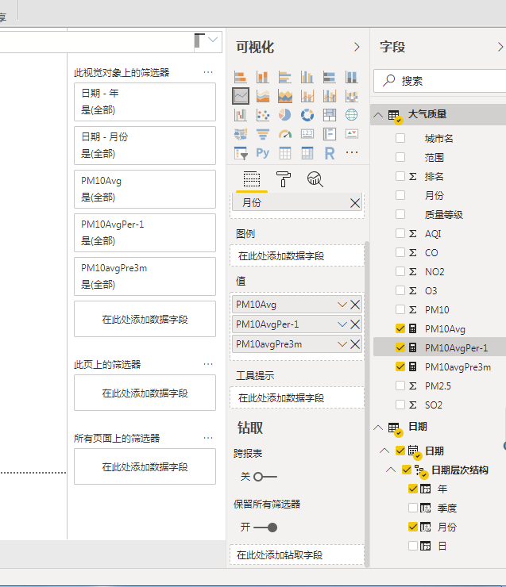Image resolution: width=506 pixels, height=587 pixels.
Task: Select the funnel chart visual
Action: point(263,134)
